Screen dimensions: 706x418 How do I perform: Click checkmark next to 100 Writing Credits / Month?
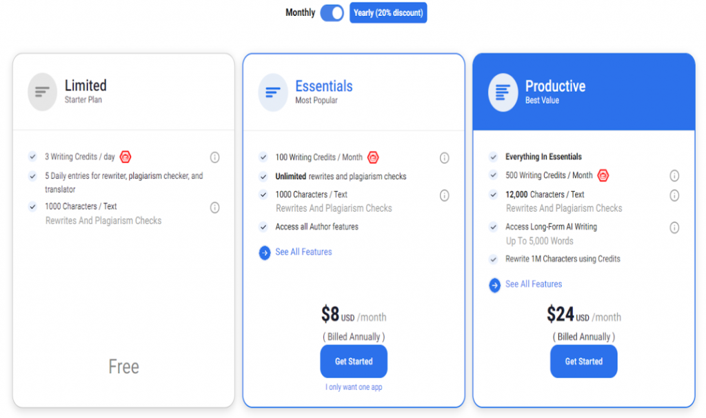point(263,157)
